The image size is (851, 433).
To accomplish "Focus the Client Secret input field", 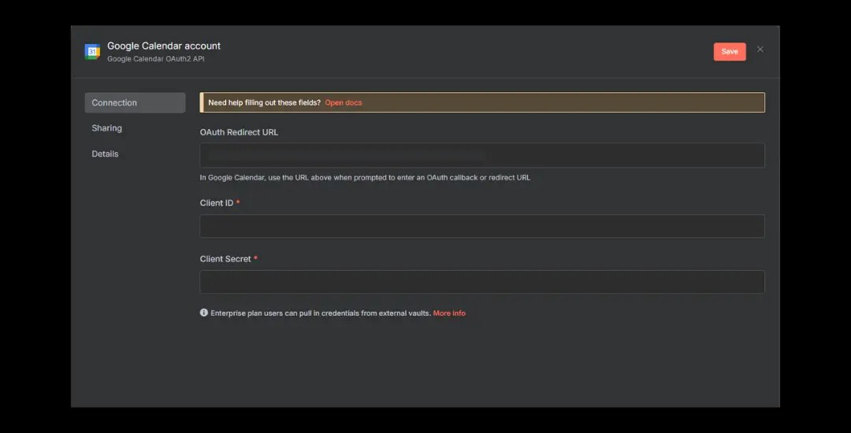I will 482,282.
